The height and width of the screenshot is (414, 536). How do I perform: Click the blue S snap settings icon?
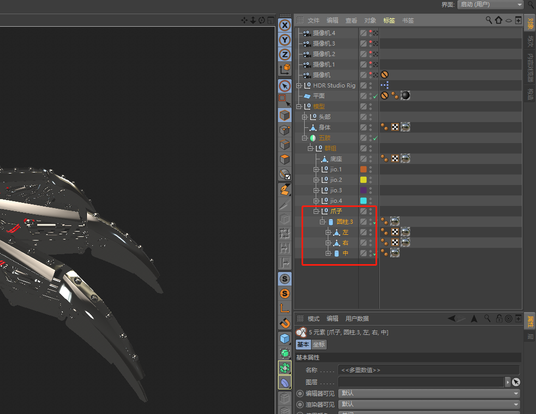point(284,279)
